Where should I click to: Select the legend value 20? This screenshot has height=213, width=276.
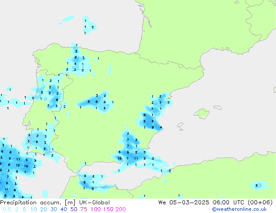coord(44,210)
